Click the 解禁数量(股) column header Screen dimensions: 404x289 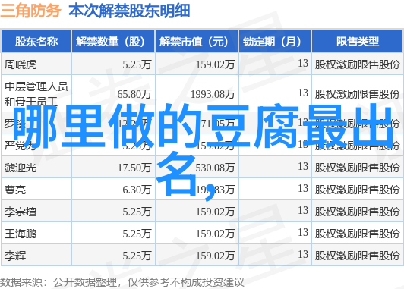pos(113,42)
